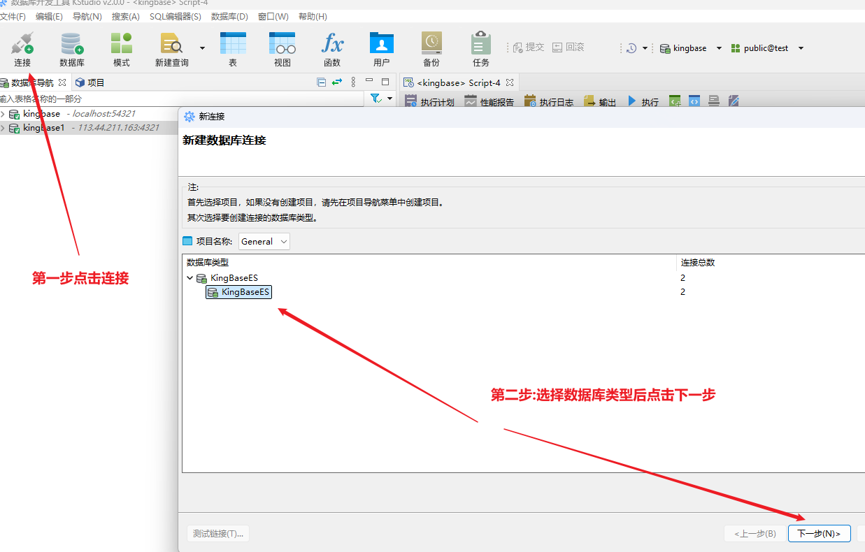
Task: Click the 测试链接(T)... button
Action: (x=218, y=534)
